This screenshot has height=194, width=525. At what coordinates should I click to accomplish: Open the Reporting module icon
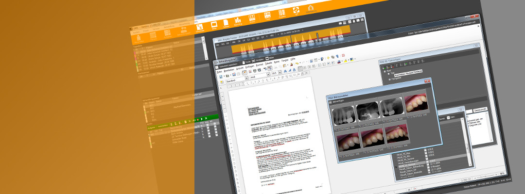(x=238, y=21)
